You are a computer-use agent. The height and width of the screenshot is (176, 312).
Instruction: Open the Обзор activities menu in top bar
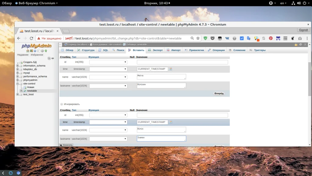point(7,3)
